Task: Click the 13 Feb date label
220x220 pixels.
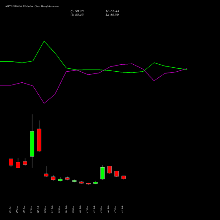Action: coord(101,209)
